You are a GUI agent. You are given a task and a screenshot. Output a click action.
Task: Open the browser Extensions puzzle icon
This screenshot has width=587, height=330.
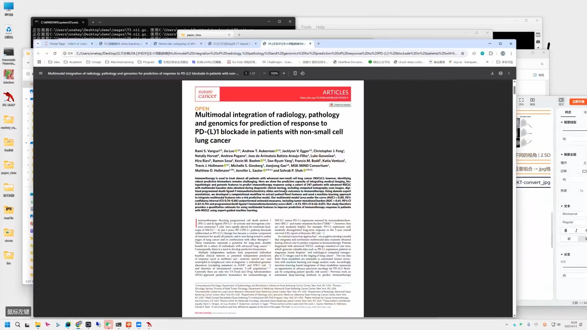point(491,53)
